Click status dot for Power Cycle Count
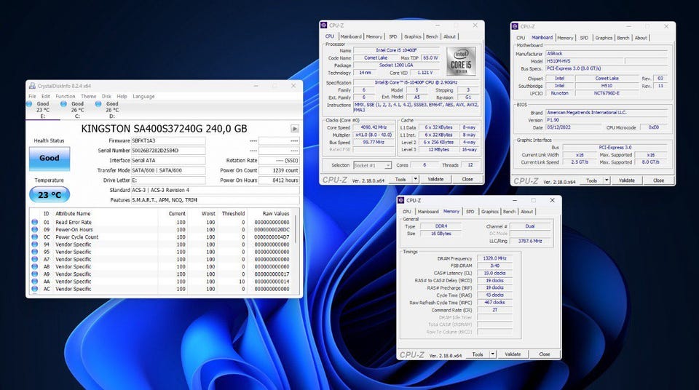 pyautogui.click(x=34, y=236)
